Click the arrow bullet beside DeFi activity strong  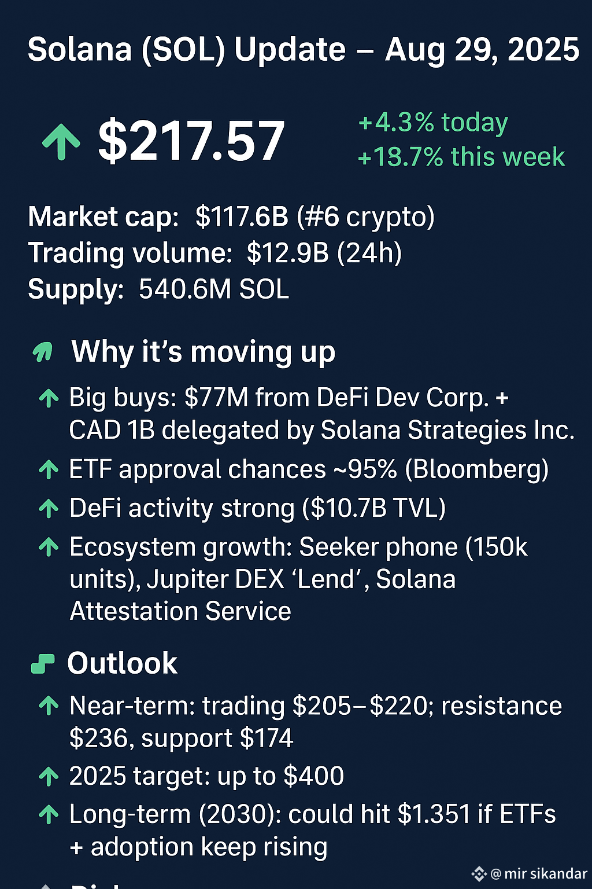(49, 508)
